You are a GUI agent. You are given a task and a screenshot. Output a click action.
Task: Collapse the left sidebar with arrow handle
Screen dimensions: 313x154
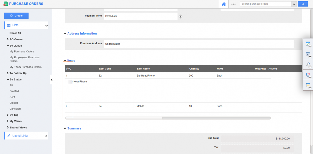(51, 79)
